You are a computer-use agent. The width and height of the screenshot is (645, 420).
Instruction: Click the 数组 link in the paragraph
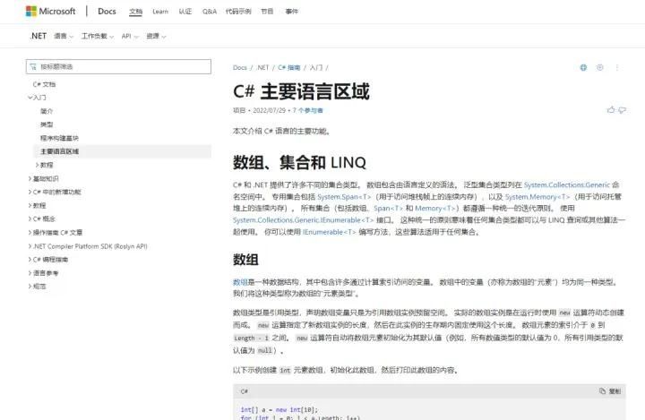(x=240, y=282)
